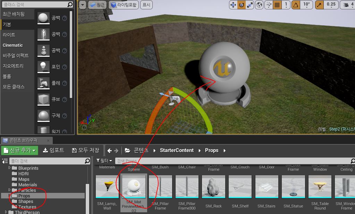Click StarterContent breadcrumb

coord(177,150)
